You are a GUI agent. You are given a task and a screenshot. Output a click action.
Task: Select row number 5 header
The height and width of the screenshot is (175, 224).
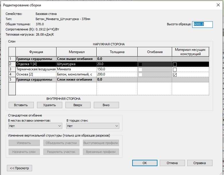click(12, 79)
